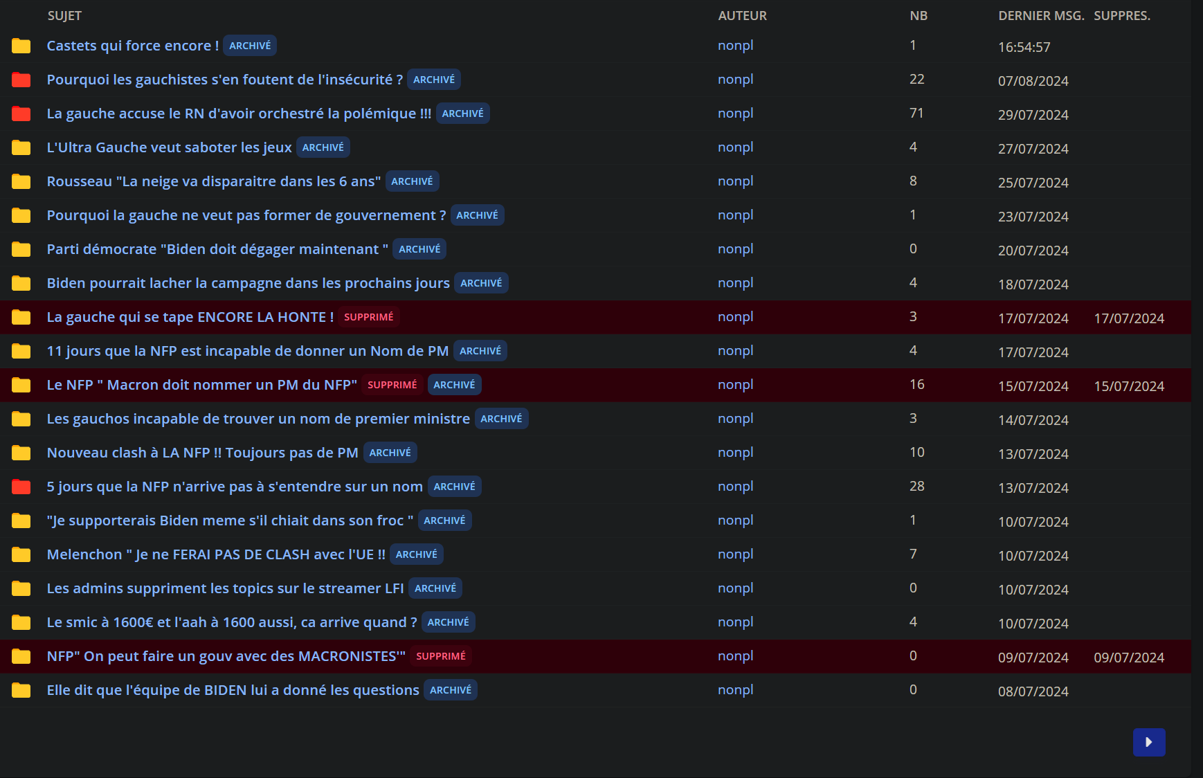
Task: Click the NB column header
Action: click(919, 16)
